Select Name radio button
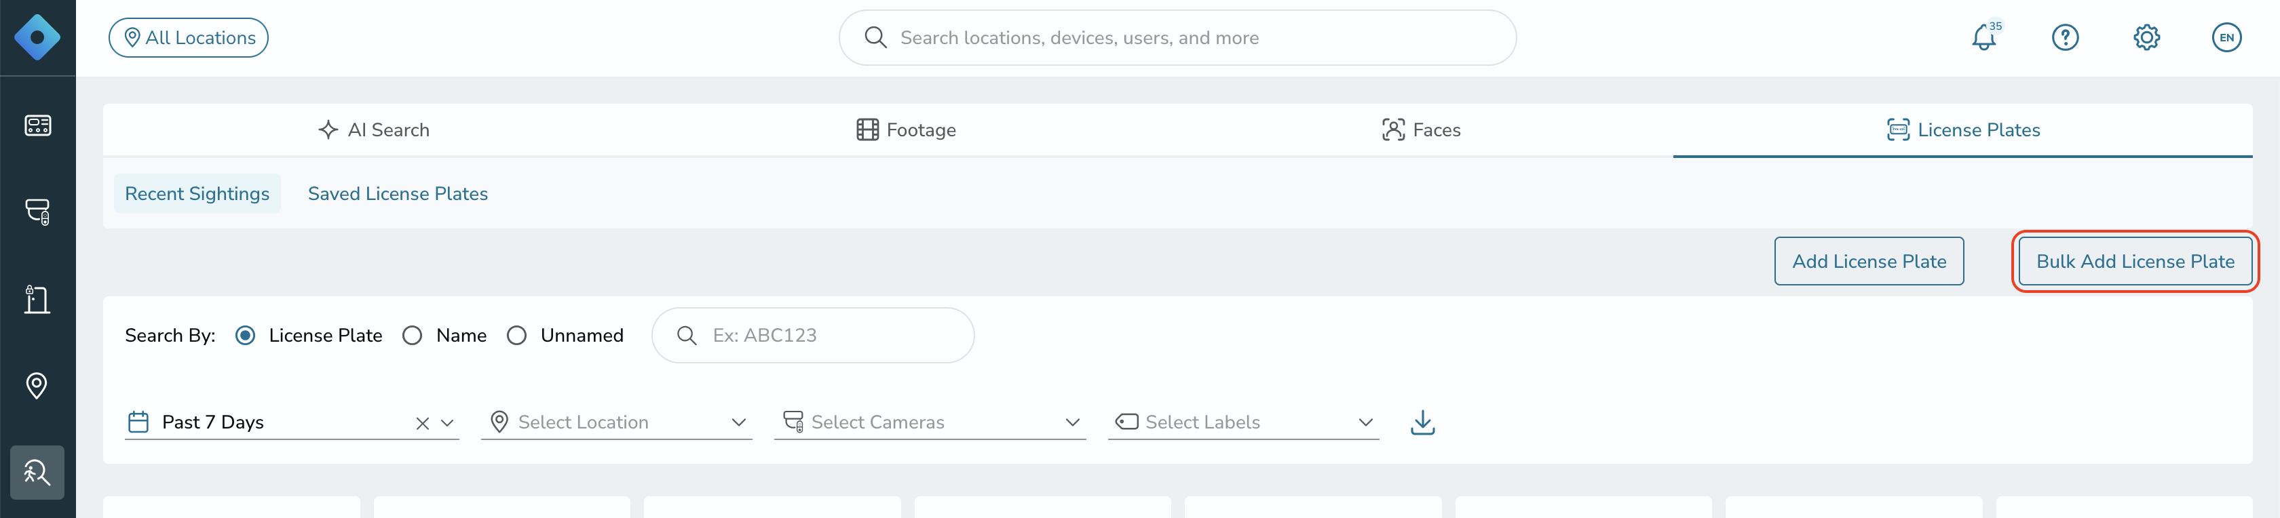2280x518 pixels. tap(413, 335)
